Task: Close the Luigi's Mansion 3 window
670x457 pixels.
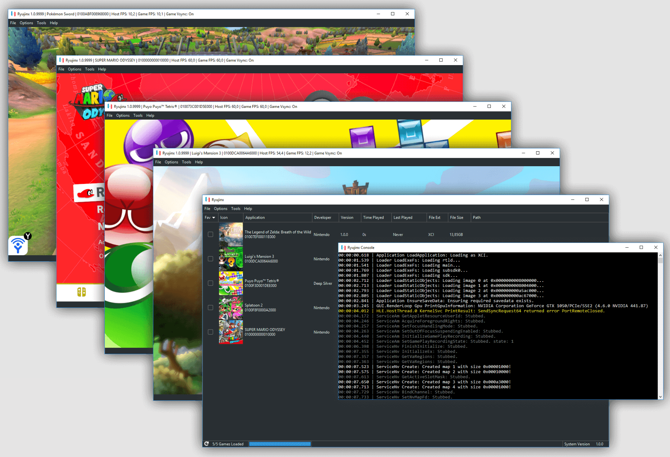Action: tap(552, 153)
